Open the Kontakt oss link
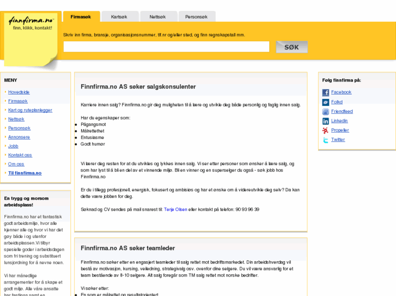 (x=20, y=155)
